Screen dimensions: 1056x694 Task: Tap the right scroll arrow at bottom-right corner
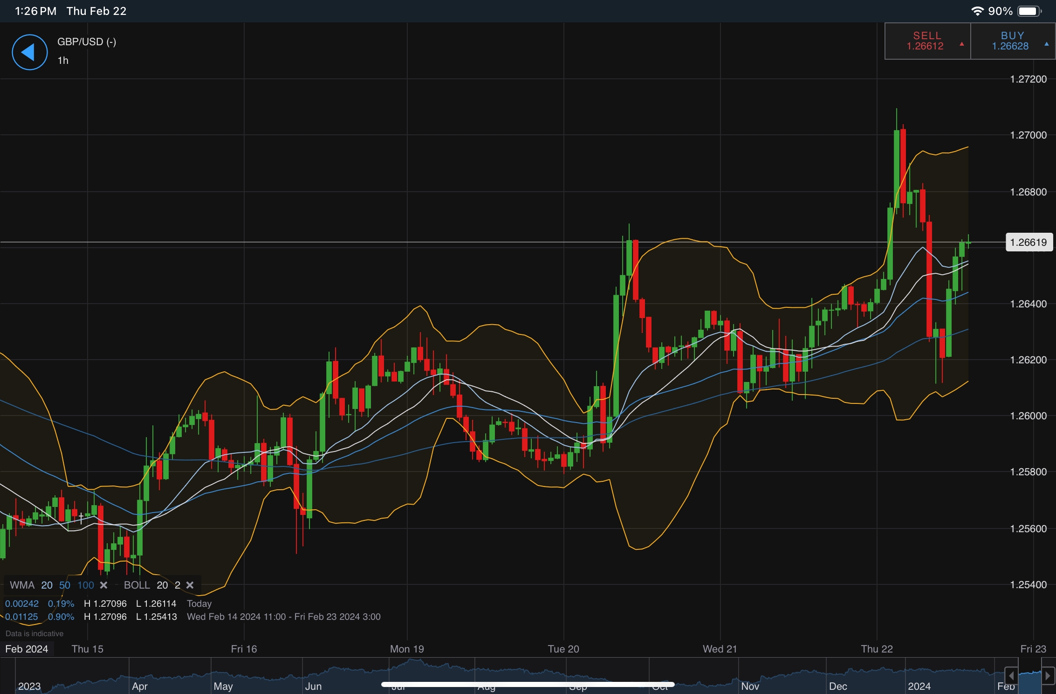[x=1049, y=676]
